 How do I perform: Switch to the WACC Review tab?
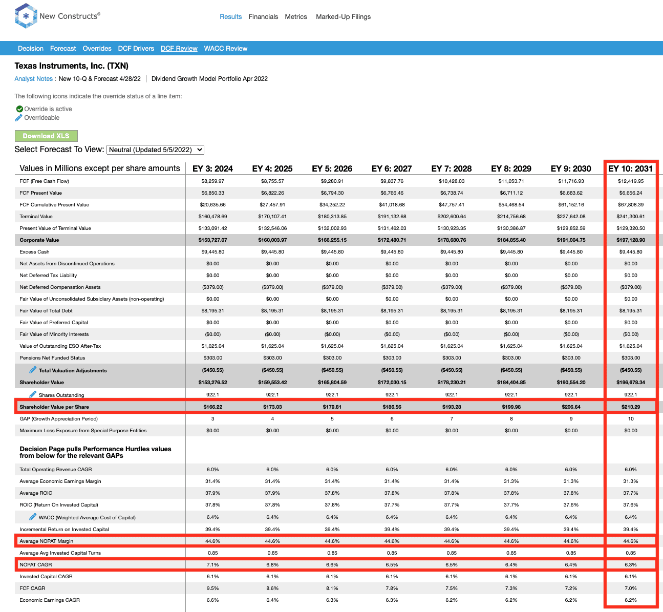[225, 49]
